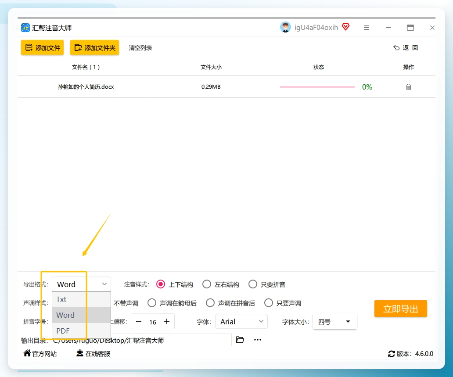Image resolution: width=453 pixels, height=377 pixels.
Task: Select the 上下结构 radio option
Action: 175,284
